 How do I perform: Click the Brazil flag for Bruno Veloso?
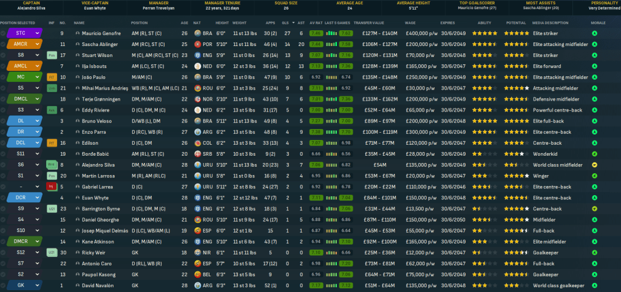(x=198, y=121)
